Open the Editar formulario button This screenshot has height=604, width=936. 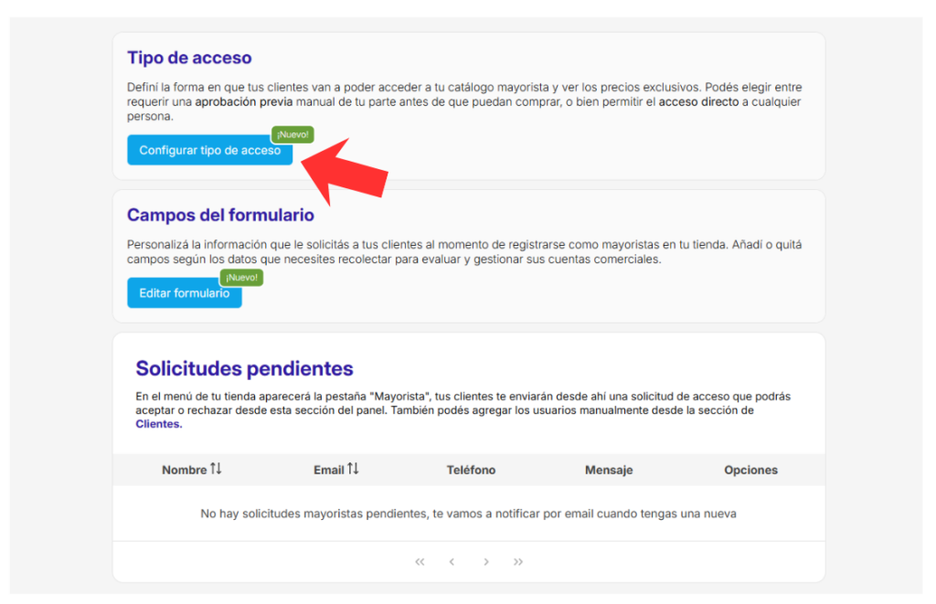pos(184,293)
